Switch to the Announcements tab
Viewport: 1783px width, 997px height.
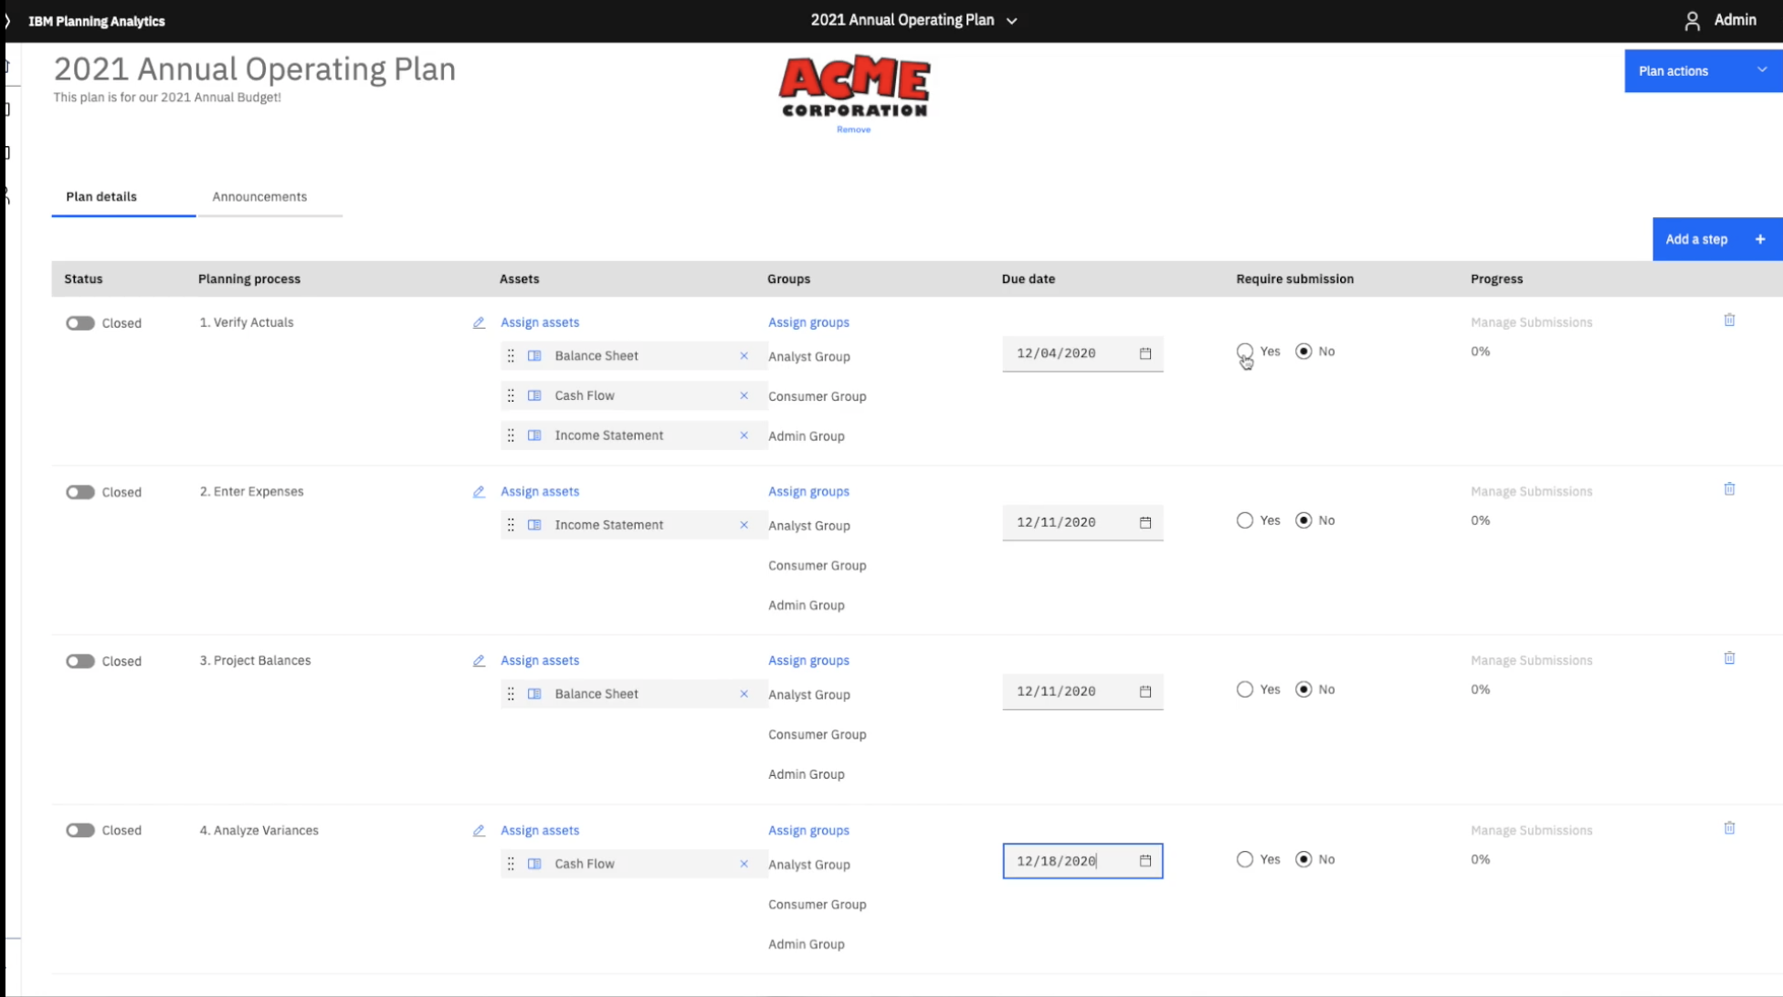click(x=258, y=196)
